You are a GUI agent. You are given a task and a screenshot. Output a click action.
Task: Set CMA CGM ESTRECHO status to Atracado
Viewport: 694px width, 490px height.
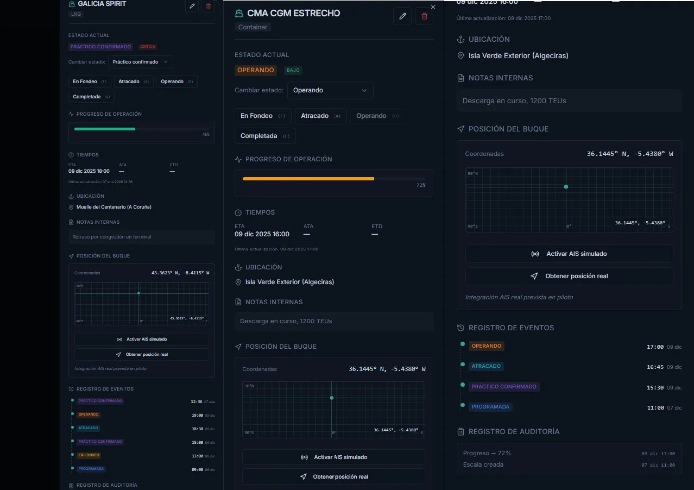[320, 116]
